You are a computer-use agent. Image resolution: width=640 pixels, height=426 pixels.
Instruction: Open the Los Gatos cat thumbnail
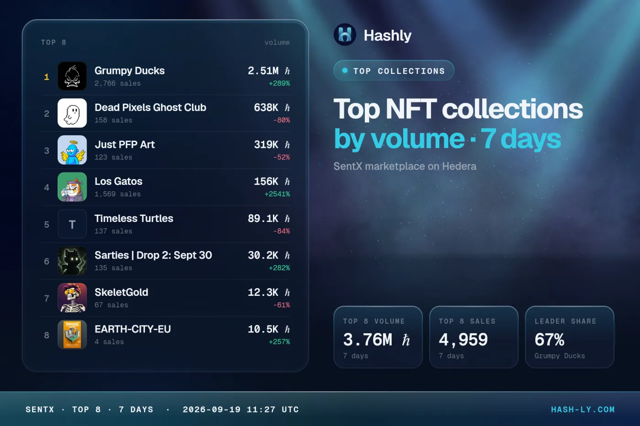pyautogui.click(x=72, y=187)
